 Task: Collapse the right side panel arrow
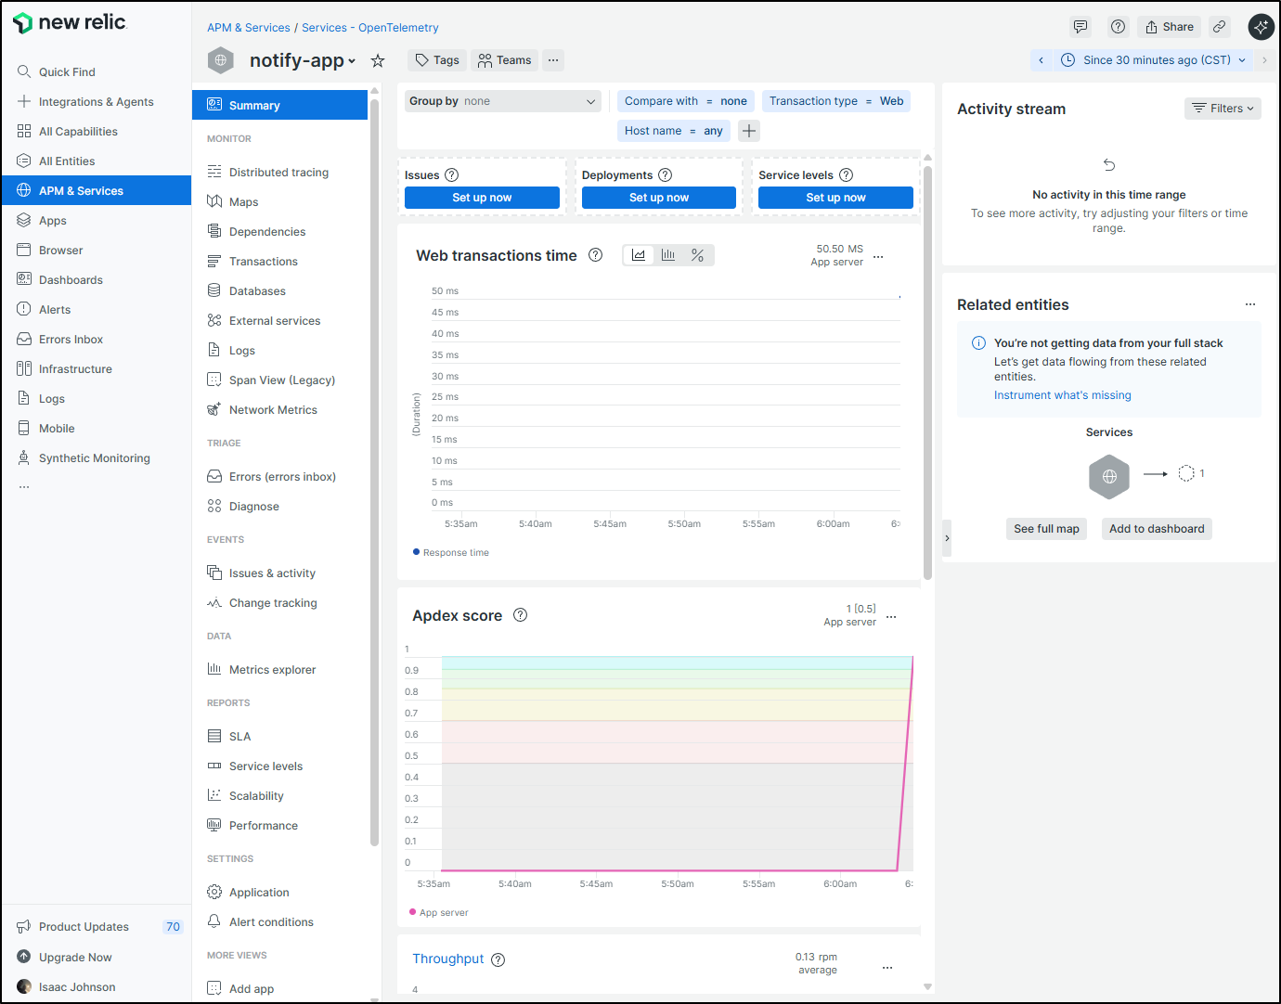tap(947, 538)
